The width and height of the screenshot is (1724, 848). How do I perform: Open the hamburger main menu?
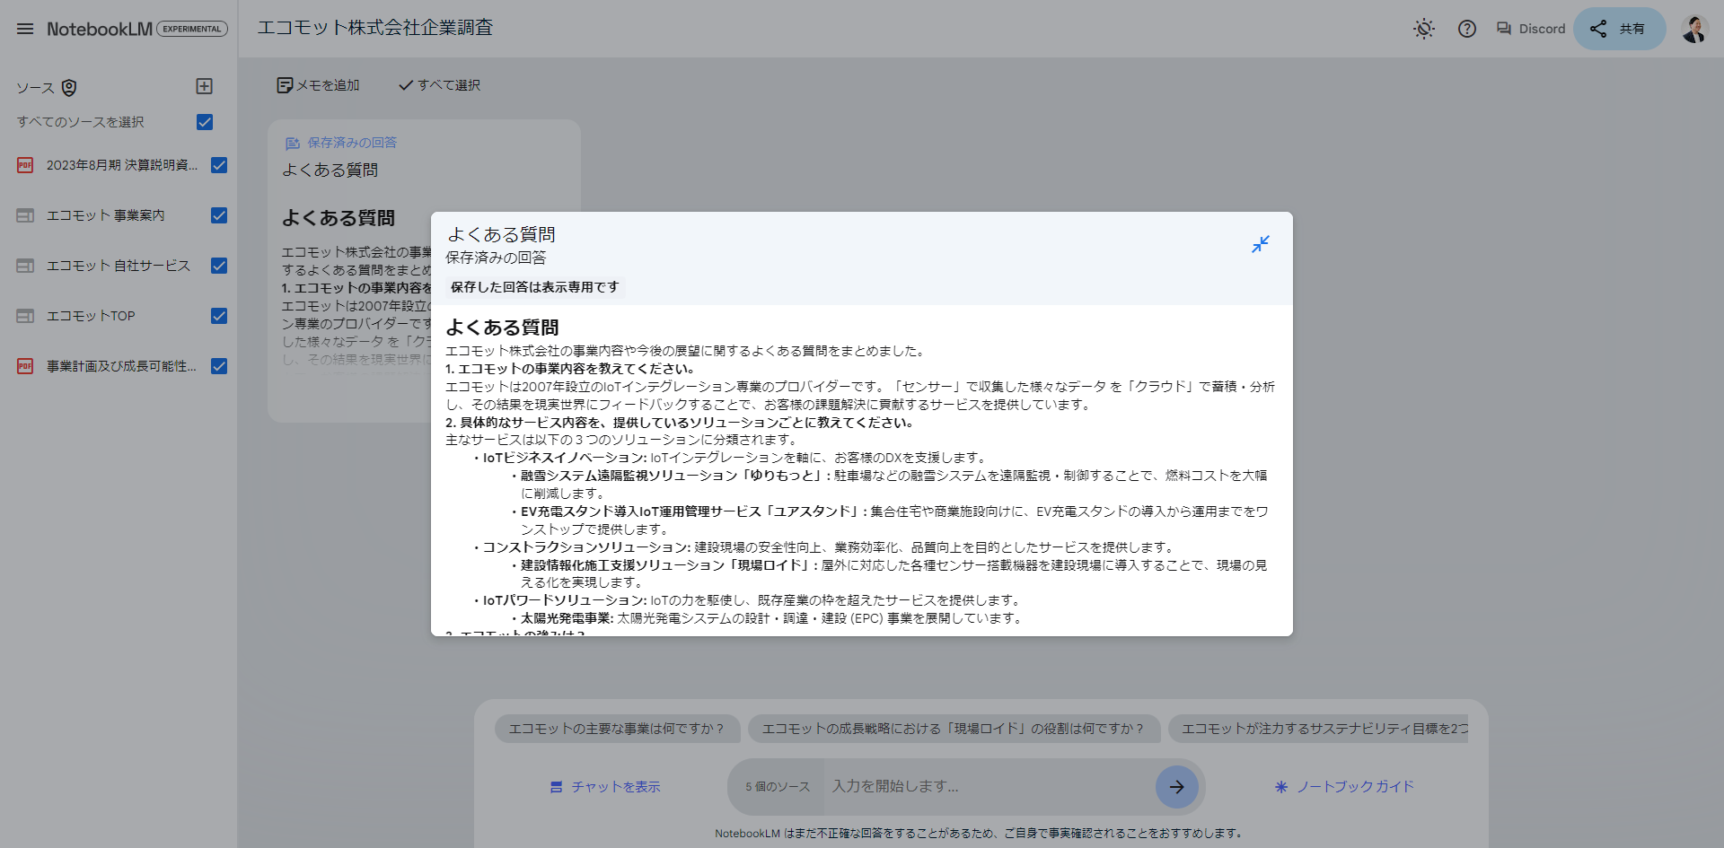tap(25, 29)
